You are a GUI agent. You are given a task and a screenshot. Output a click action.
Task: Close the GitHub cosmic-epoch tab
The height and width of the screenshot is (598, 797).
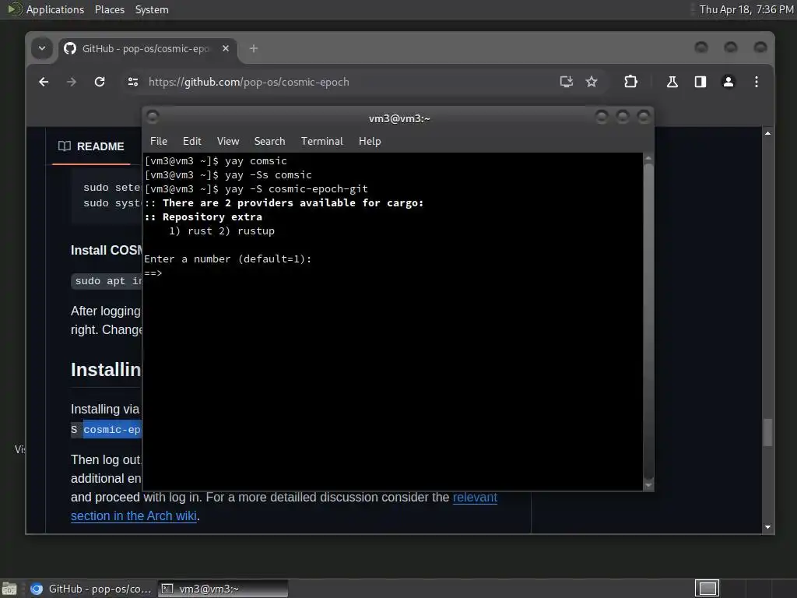(x=226, y=48)
